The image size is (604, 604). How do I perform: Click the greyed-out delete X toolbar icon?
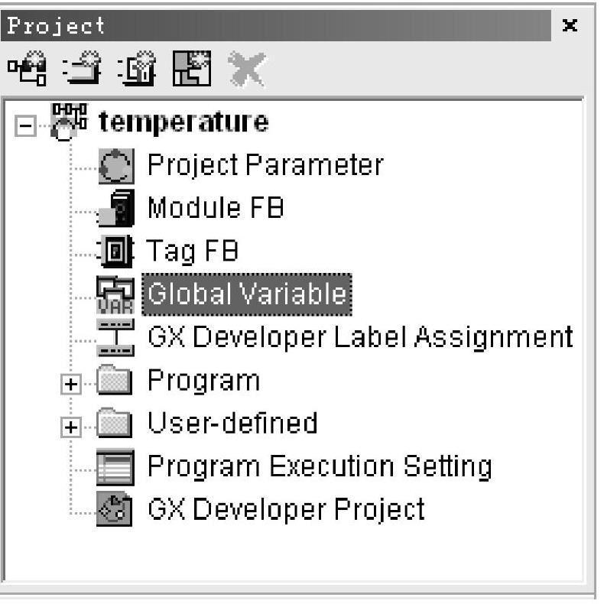247,69
